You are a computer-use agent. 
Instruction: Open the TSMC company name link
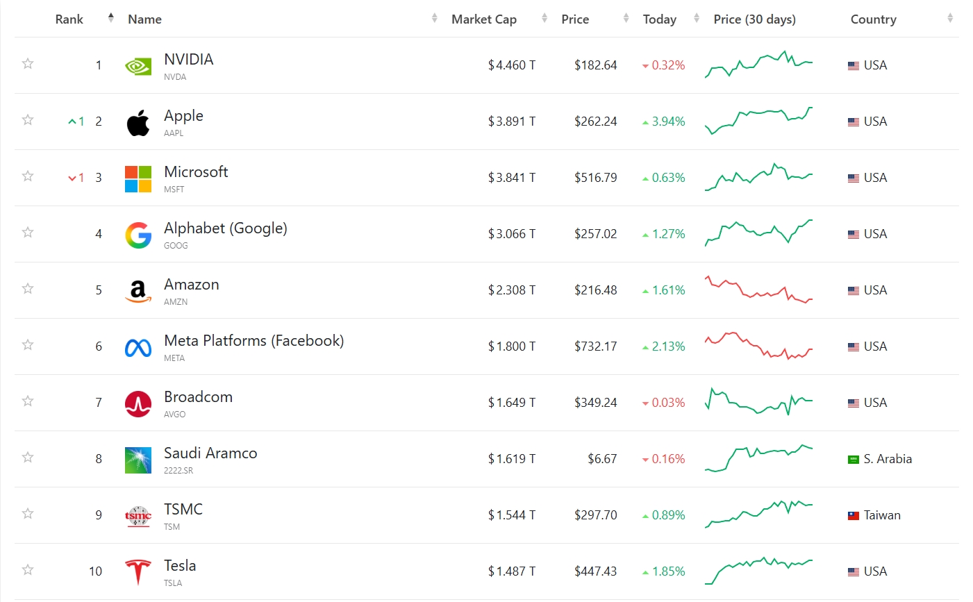point(183,510)
